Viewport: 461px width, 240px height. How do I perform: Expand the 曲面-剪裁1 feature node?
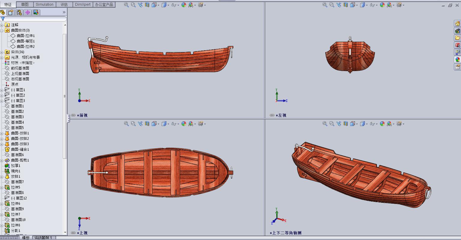point(2,160)
